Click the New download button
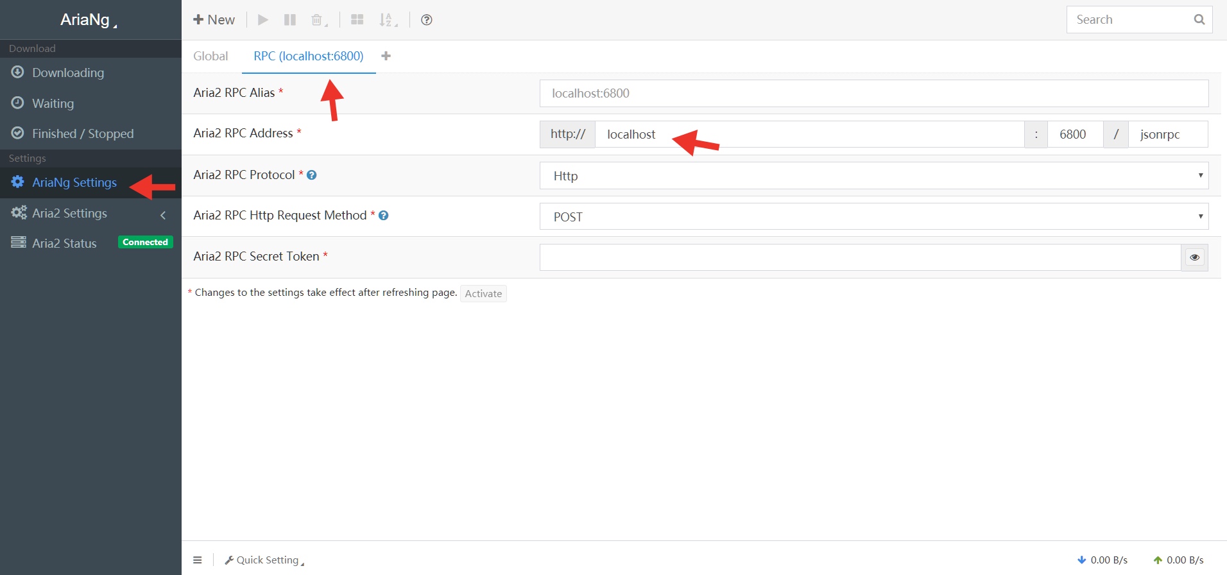Screen dimensions: 1227x575 [214, 20]
